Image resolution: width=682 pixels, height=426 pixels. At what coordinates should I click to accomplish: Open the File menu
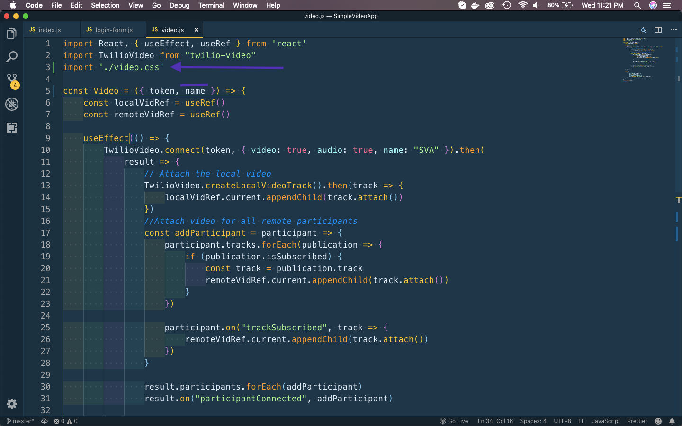56,5
